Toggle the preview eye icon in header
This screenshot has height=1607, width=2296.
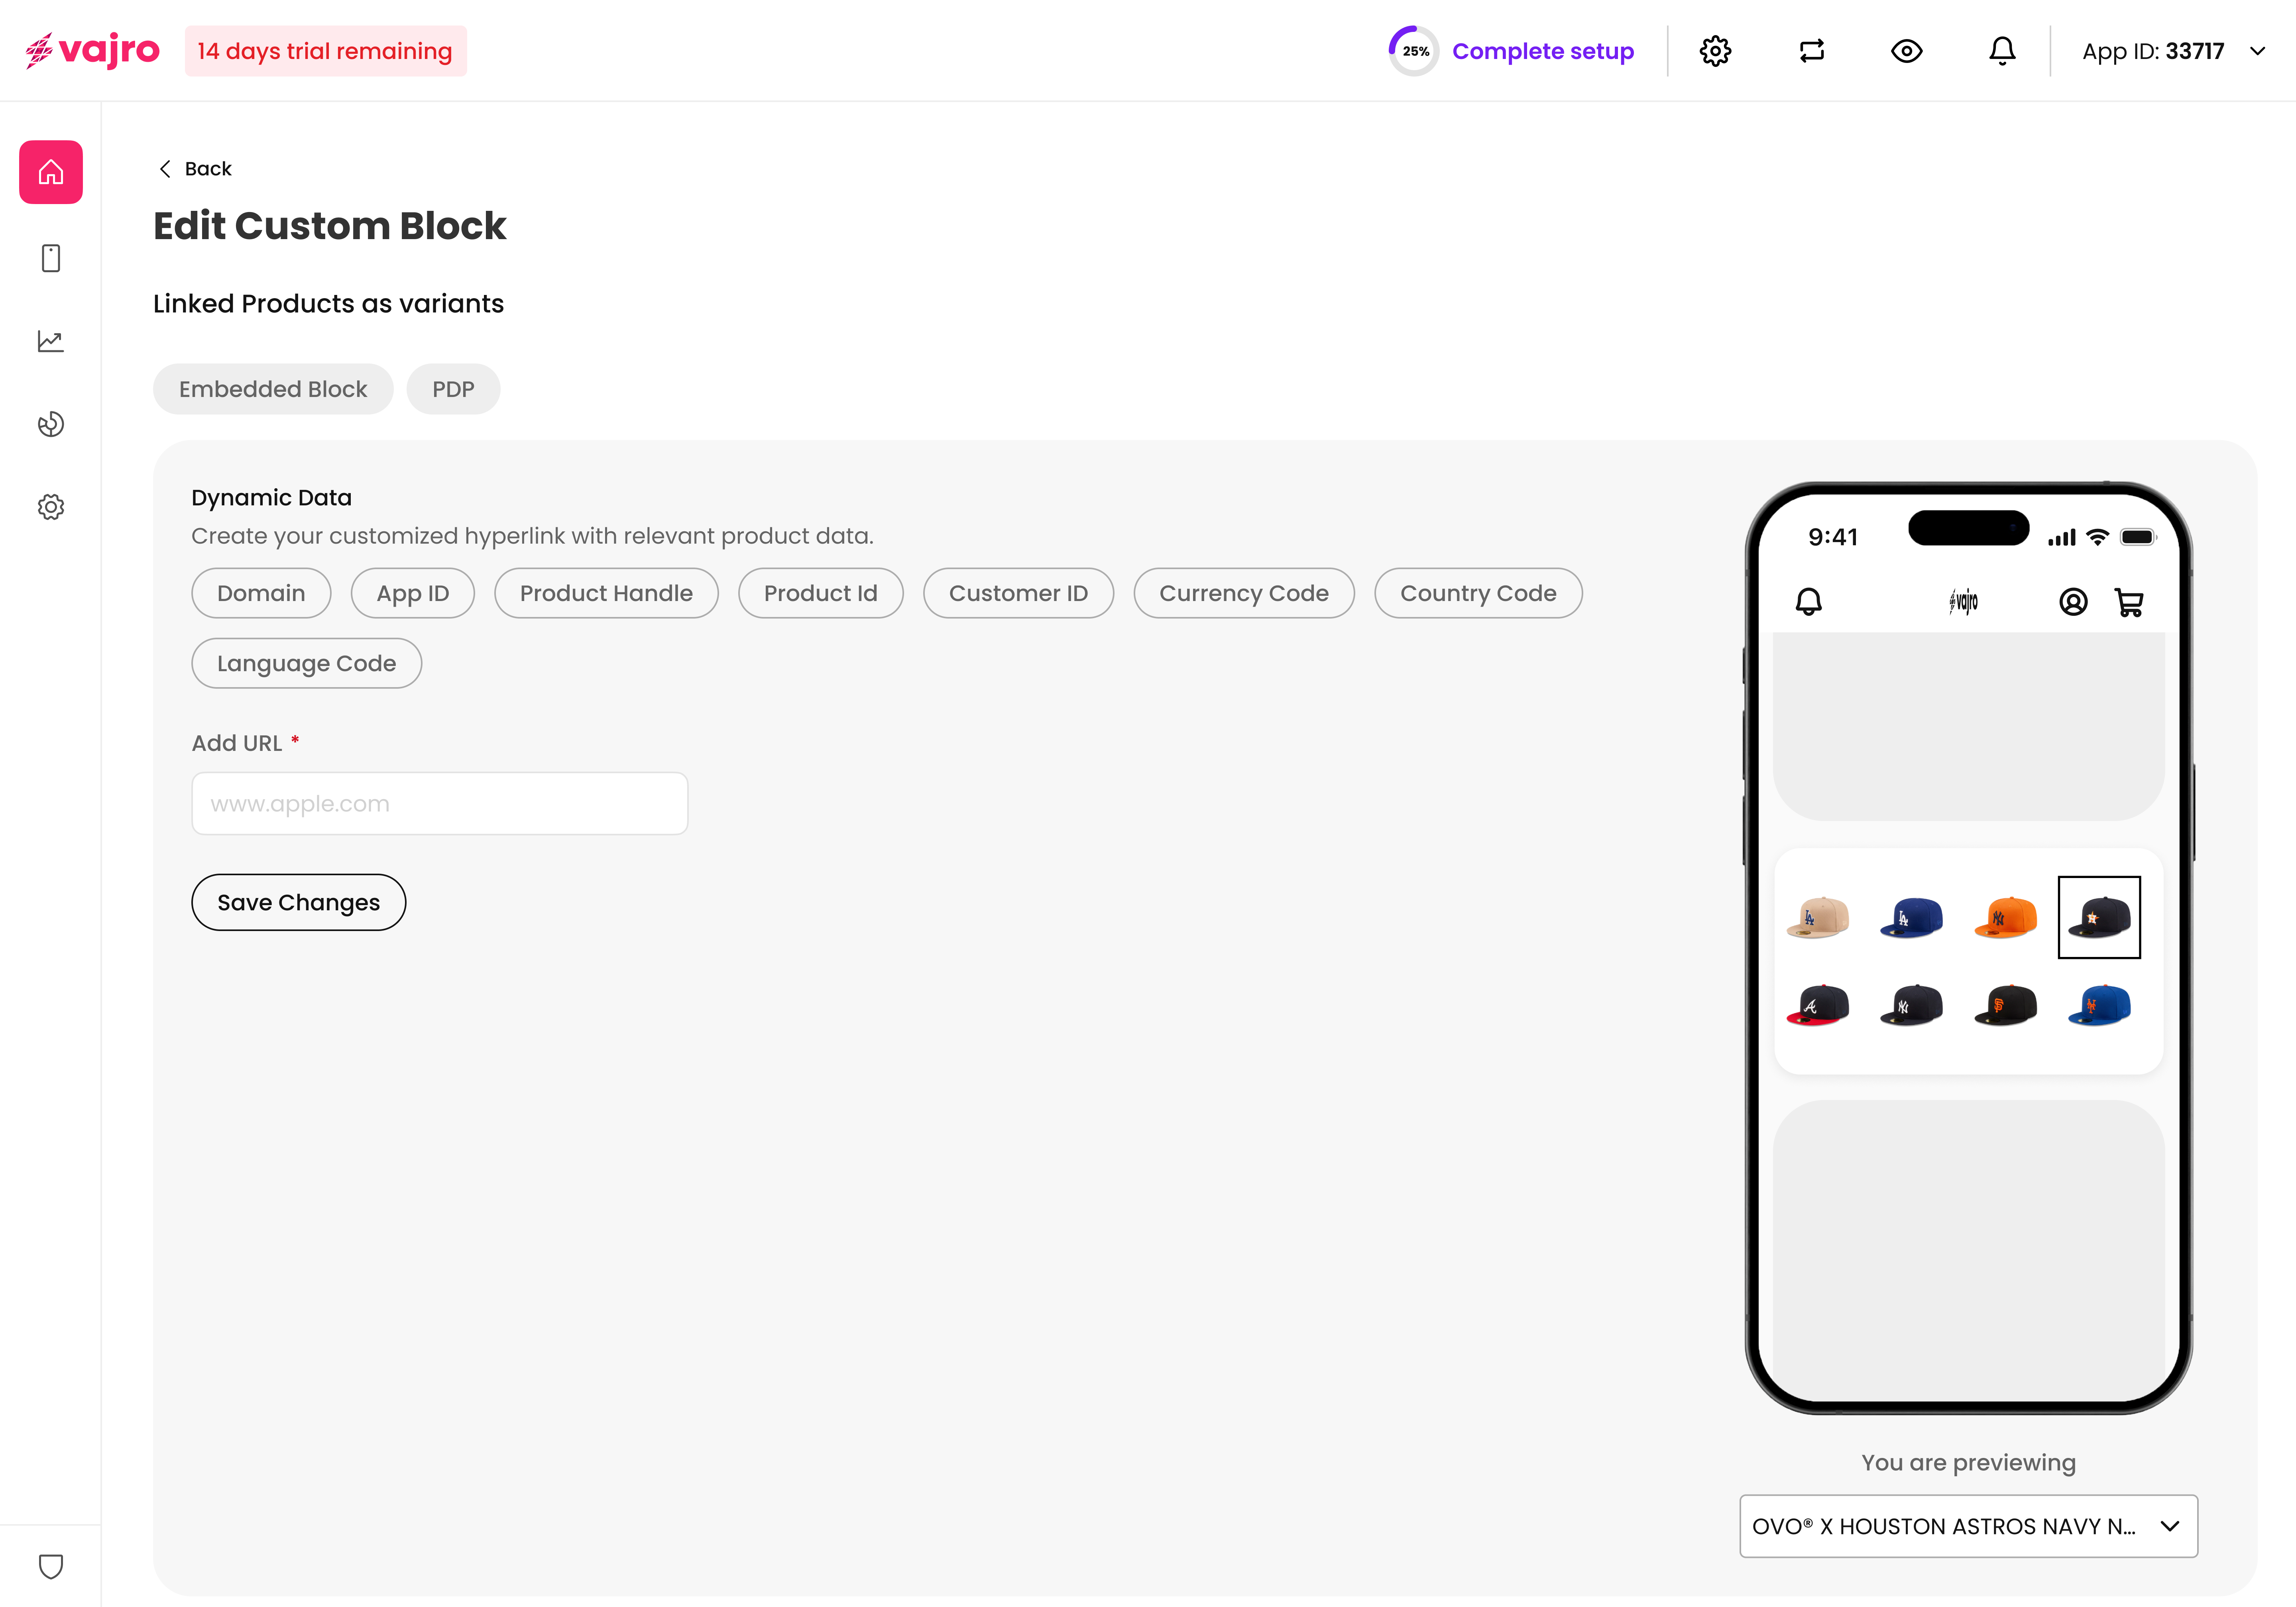tap(1906, 51)
